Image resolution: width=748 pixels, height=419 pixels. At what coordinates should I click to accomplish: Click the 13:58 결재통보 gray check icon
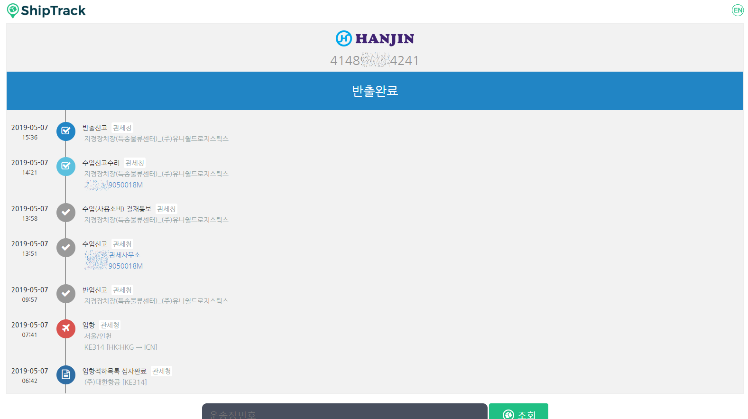pos(66,213)
